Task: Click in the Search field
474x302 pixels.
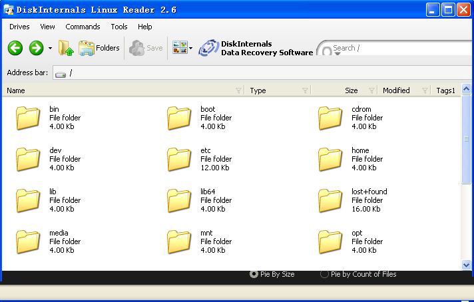Action: [399, 48]
